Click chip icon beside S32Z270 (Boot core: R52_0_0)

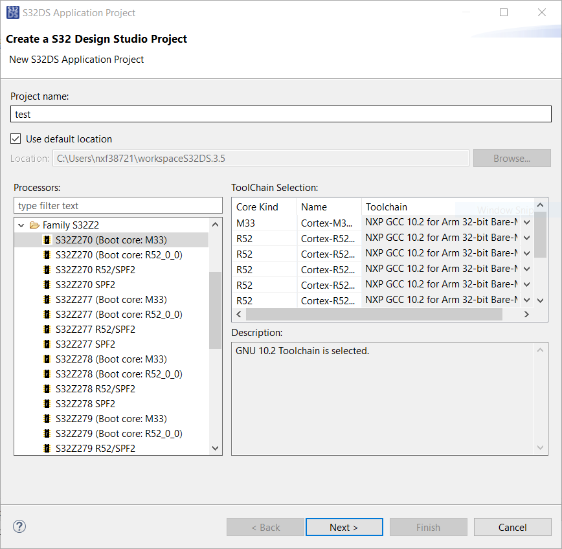tap(47, 255)
